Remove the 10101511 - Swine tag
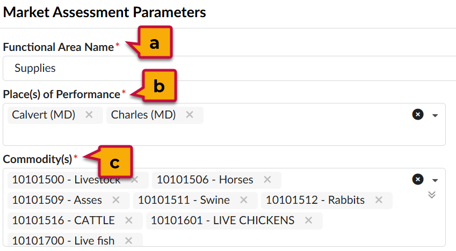The height and width of the screenshot is (251, 456). (244, 200)
